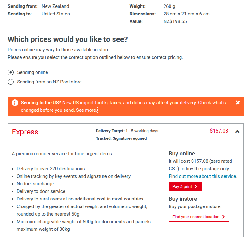Click the United States destination text

coord(56,14)
